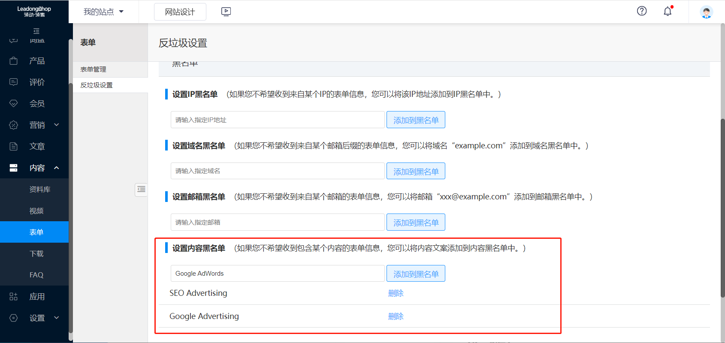Viewport: 725px width, 343px height.
Task: Click the 应用 grid icon
Action: (14, 296)
